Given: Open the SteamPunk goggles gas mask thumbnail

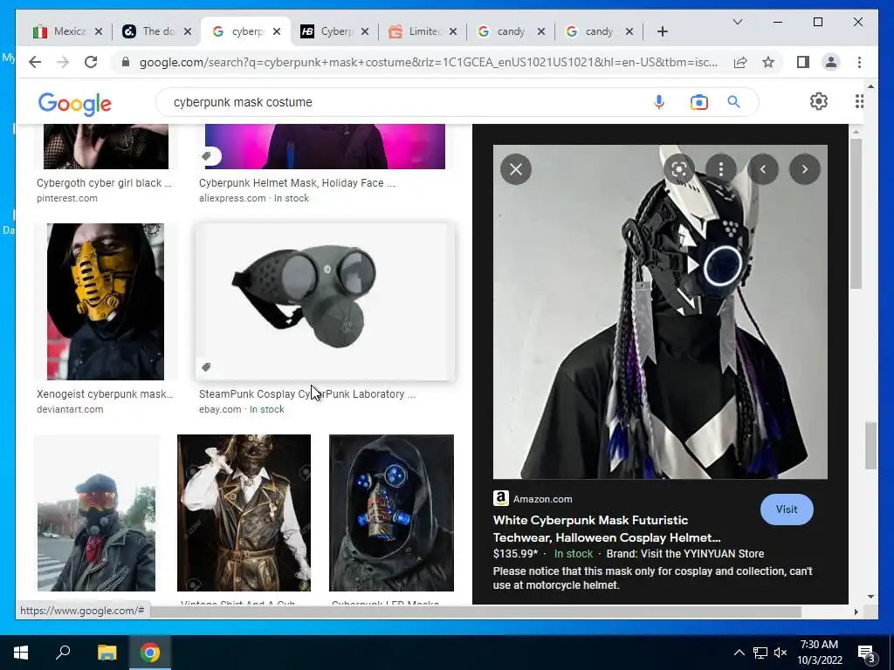Looking at the screenshot, I should tap(325, 301).
